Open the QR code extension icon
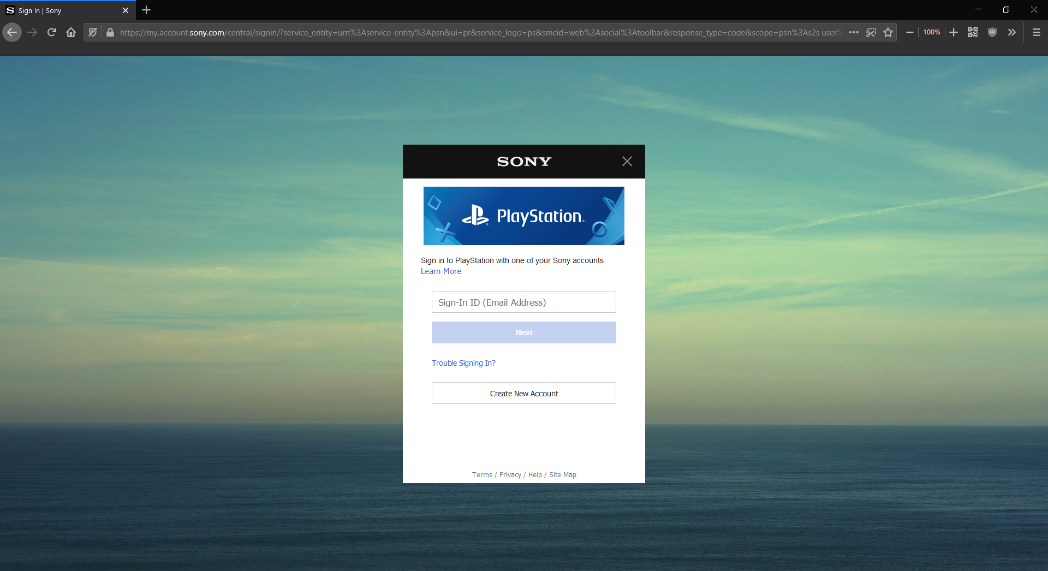 (973, 32)
